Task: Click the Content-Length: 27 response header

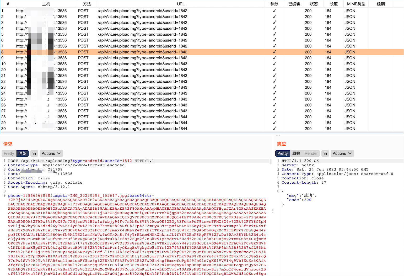Action: tap(304, 182)
